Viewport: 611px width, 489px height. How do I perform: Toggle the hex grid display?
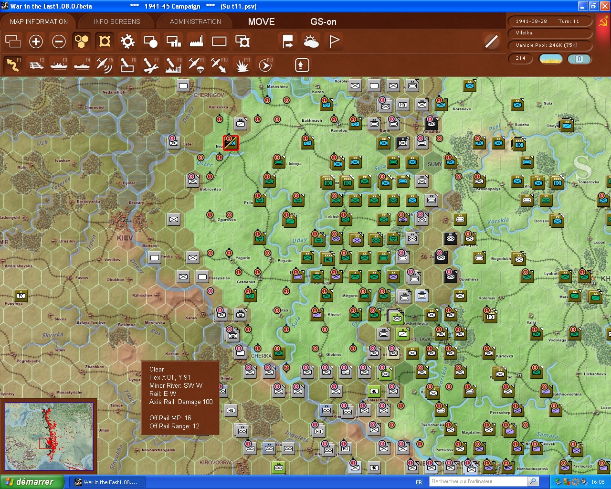click(x=82, y=42)
